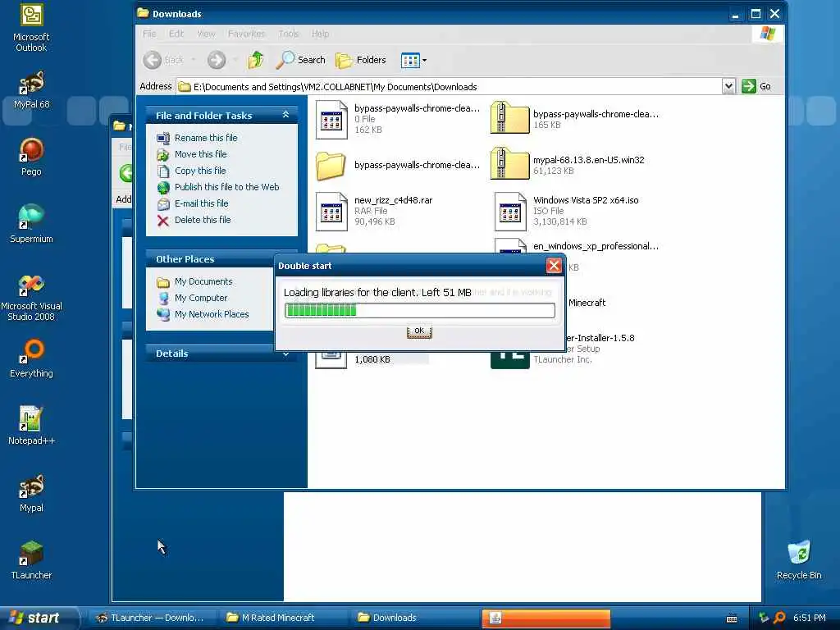The image size is (840, 630).
Task: Open the Start menu
Action: click(38, 618)
